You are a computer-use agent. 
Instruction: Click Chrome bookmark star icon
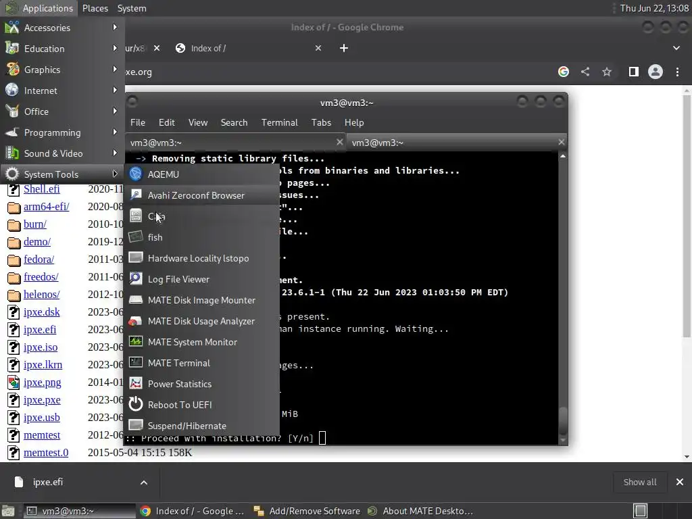click(x=607, y=72)
